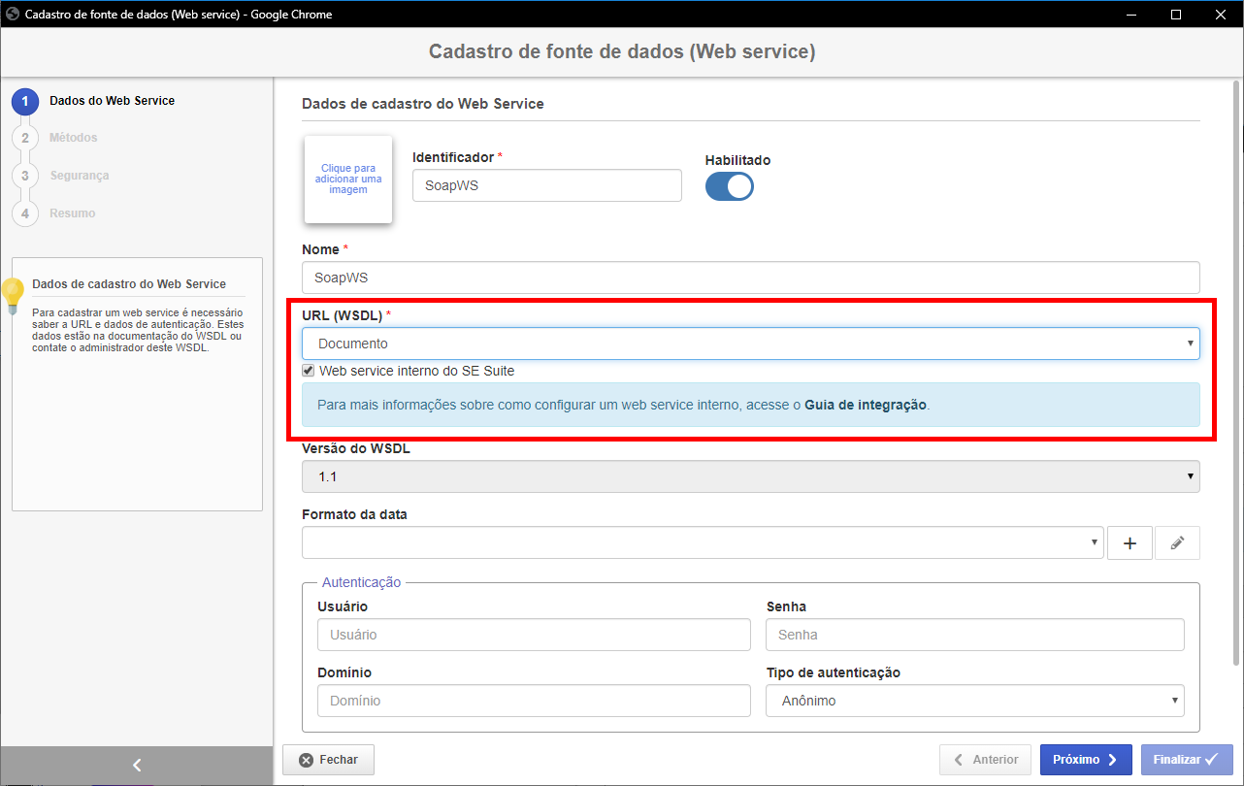1244x786 pixels.
Task: Open the Versão do WSDL dropdown
Action: [751, 476]
